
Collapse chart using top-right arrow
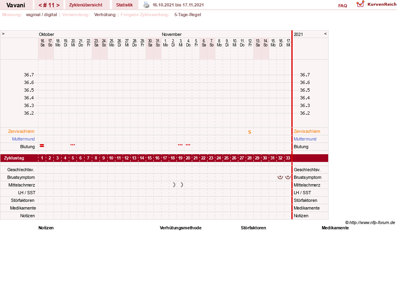325,34
